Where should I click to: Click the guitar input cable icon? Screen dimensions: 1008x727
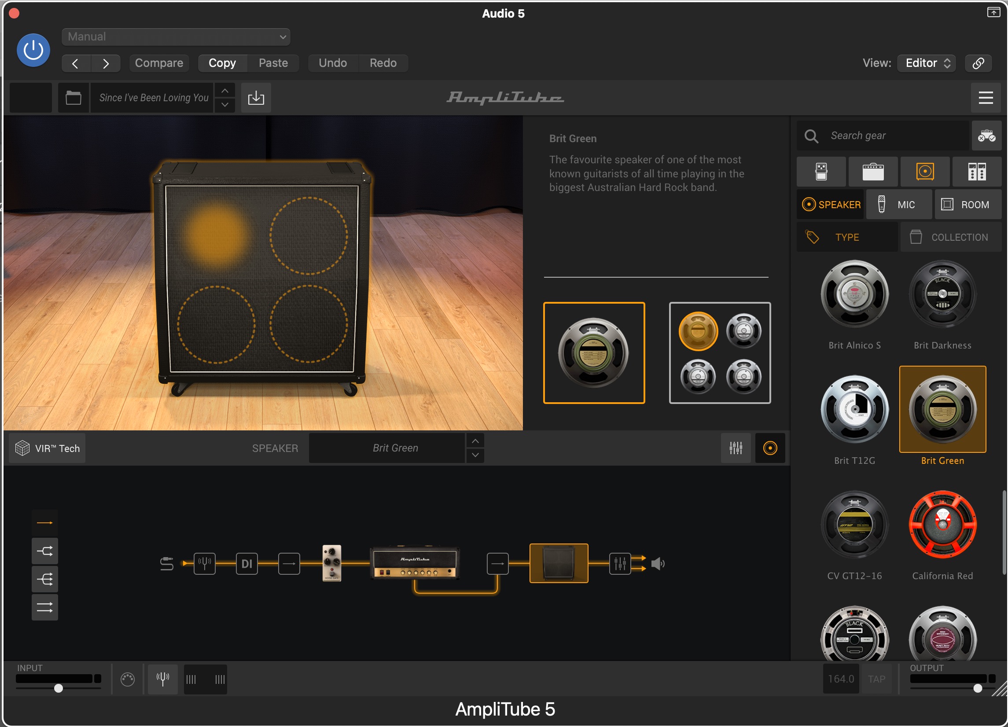coord(167,564)
